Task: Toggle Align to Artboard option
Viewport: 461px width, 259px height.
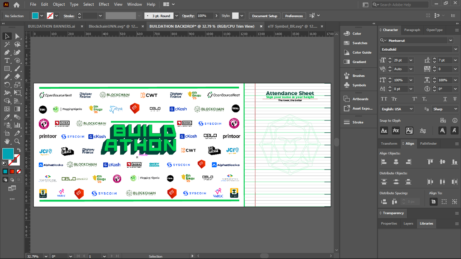Action: 433,201
